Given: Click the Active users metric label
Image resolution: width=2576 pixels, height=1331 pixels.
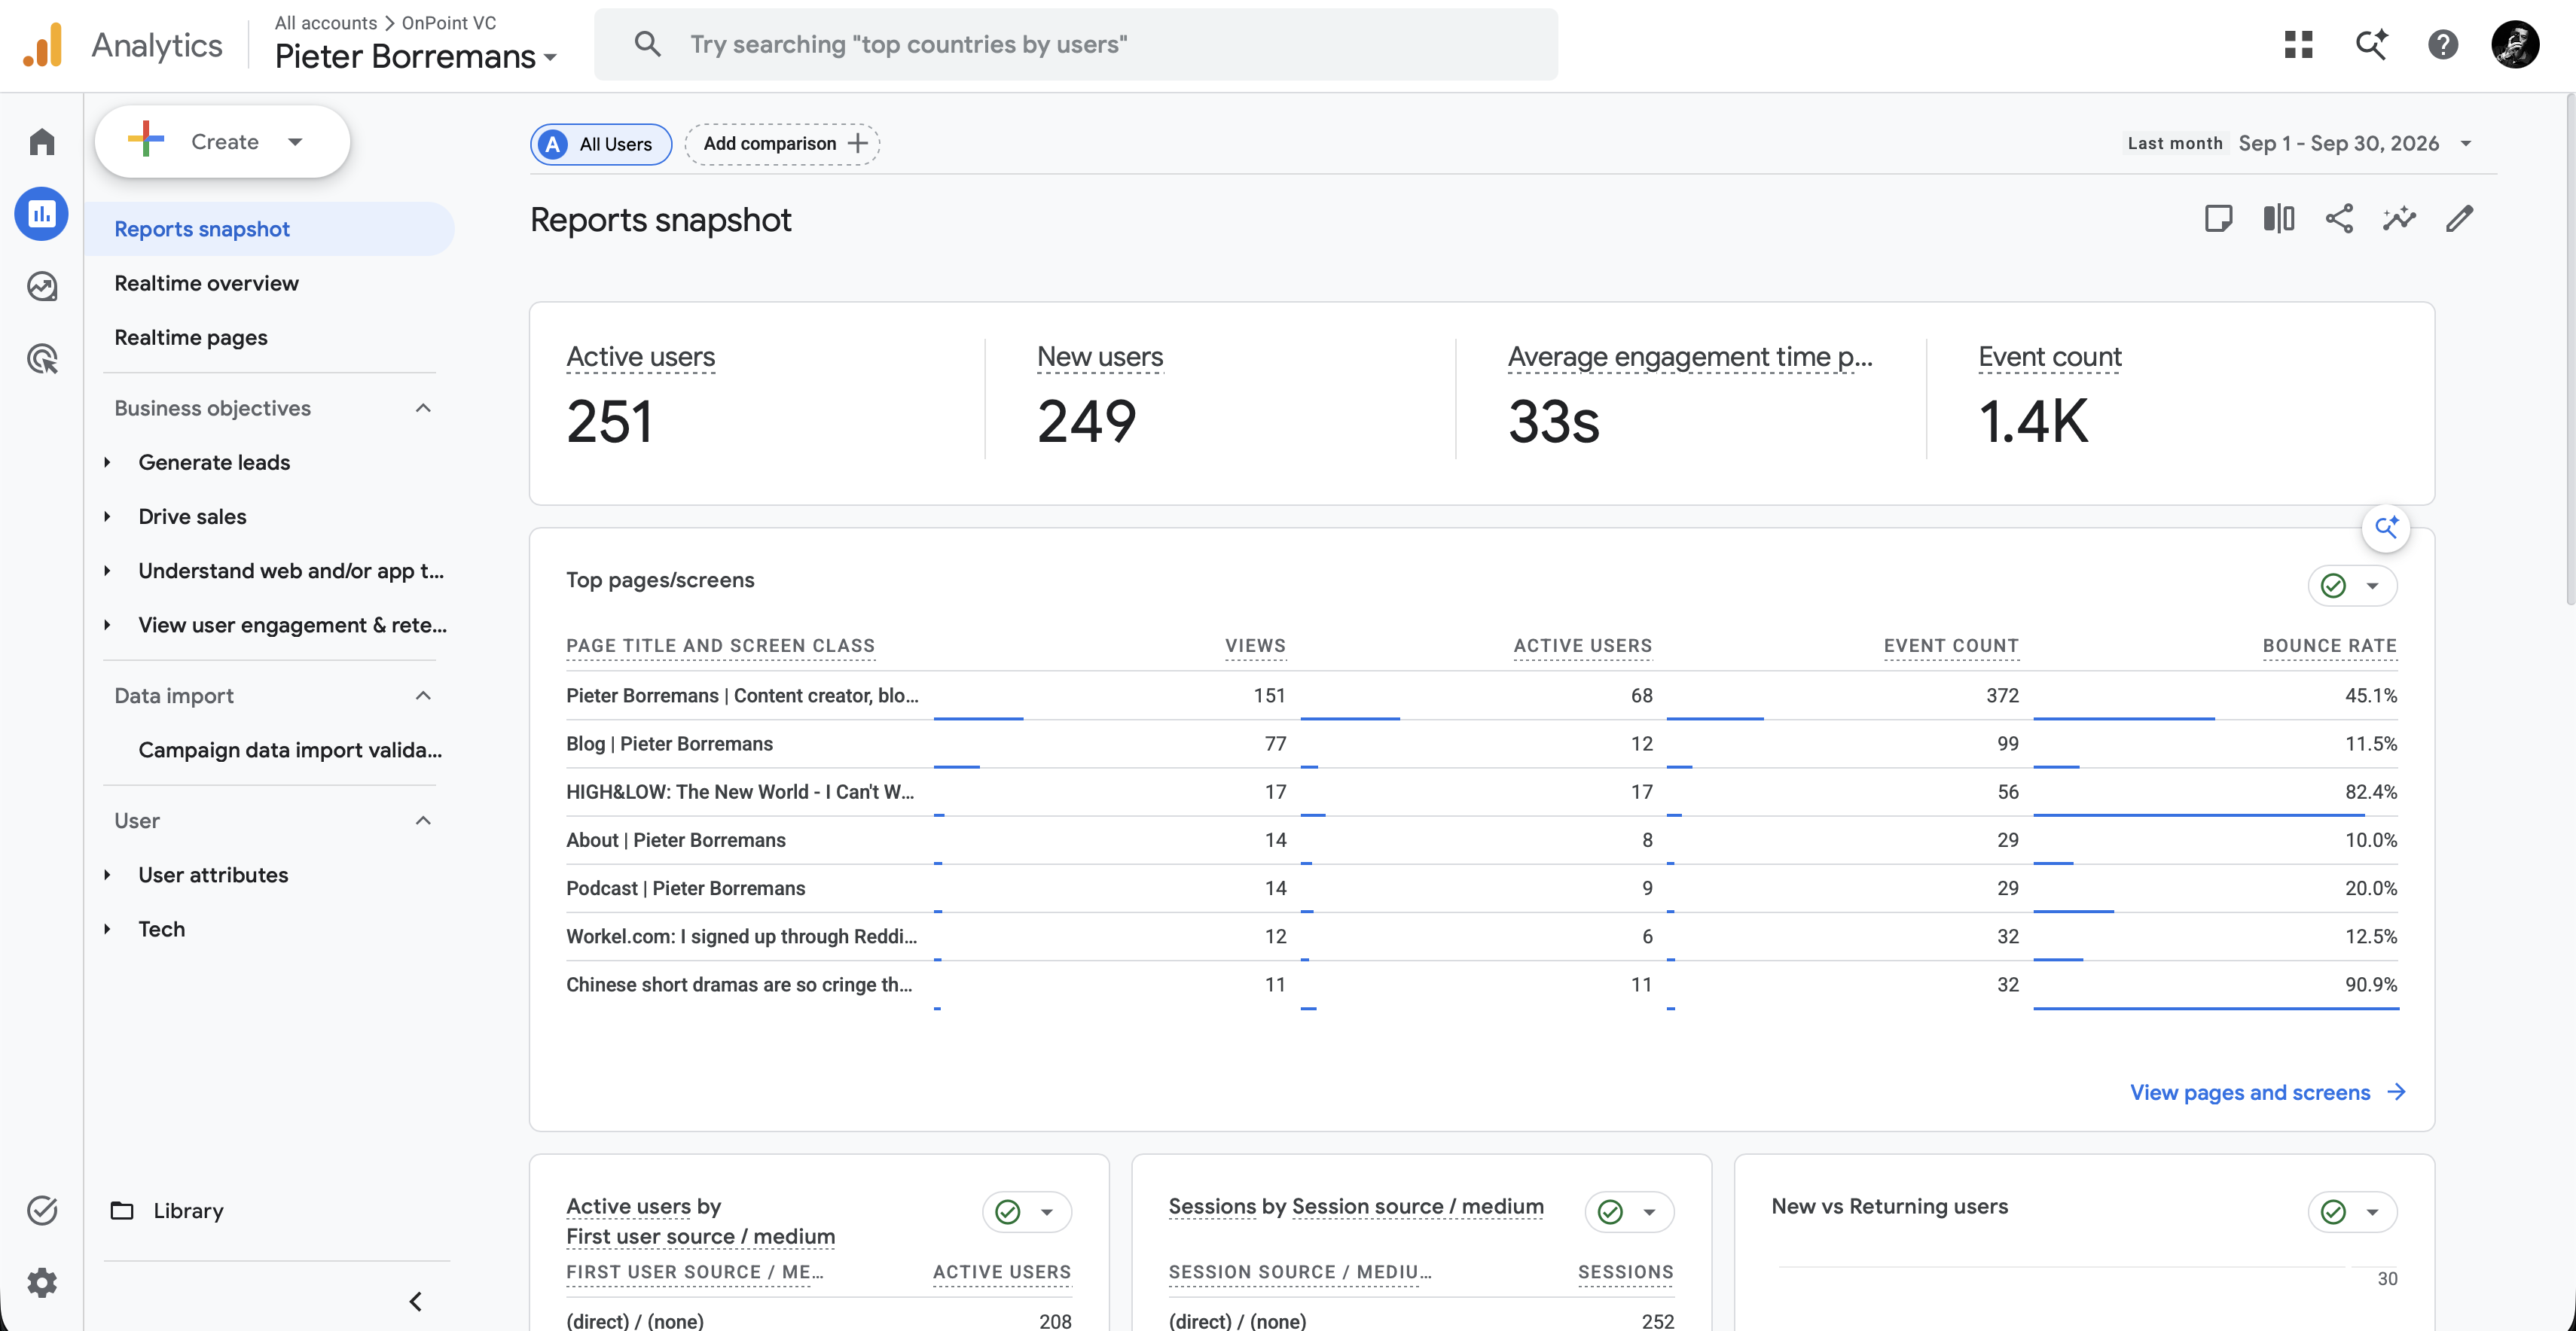Looking at the screenshot, I should pyautogui.click(x=640, y=358).
